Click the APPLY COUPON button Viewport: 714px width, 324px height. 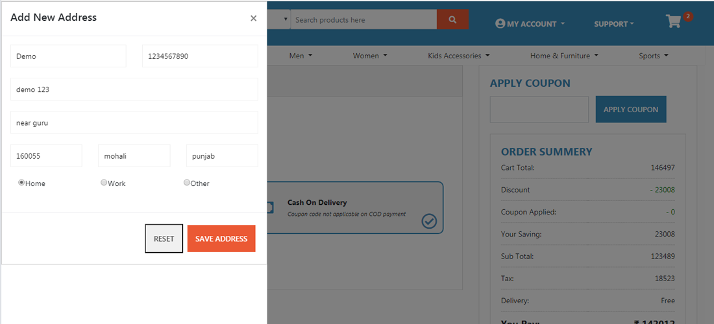[x=631, y=109]
